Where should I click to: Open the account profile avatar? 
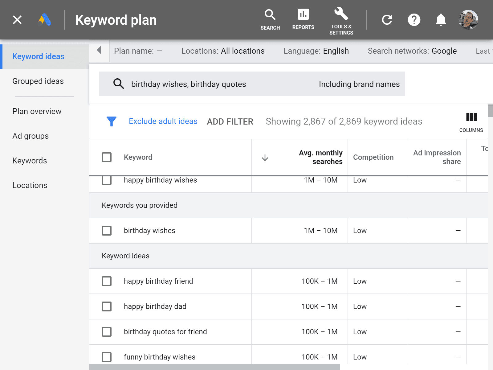click(x=468, y=20)
